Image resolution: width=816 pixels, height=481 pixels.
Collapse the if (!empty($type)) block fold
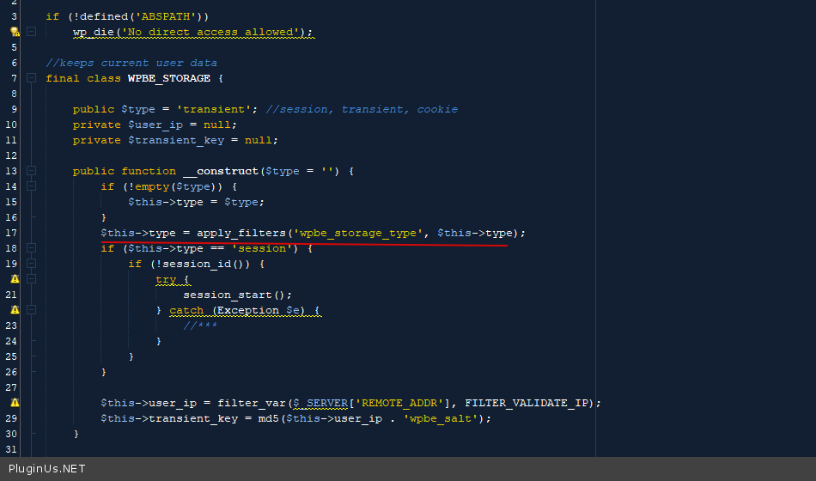pos(31,186)
